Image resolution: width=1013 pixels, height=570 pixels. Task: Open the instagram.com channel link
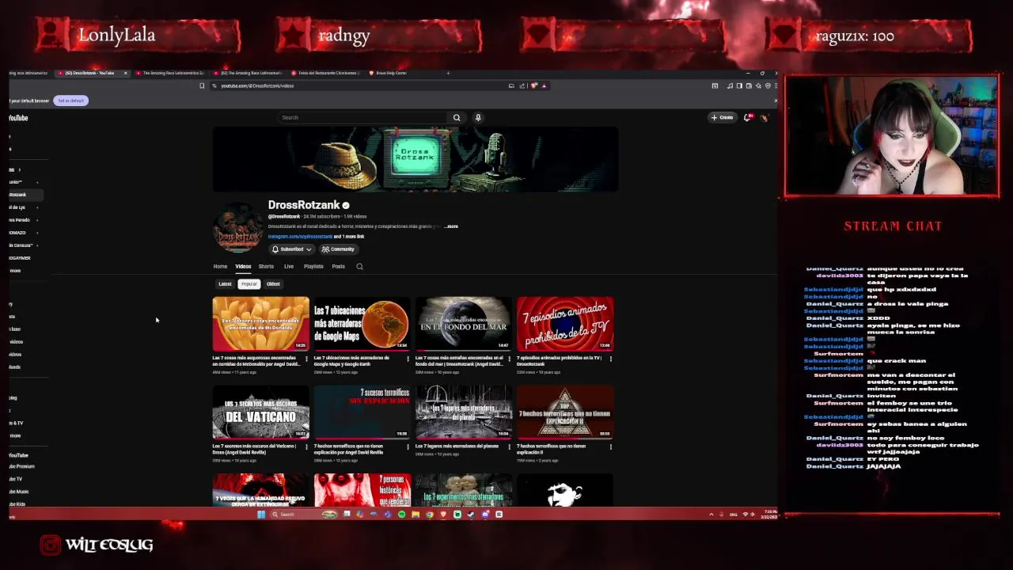click(x=300, y=236)
